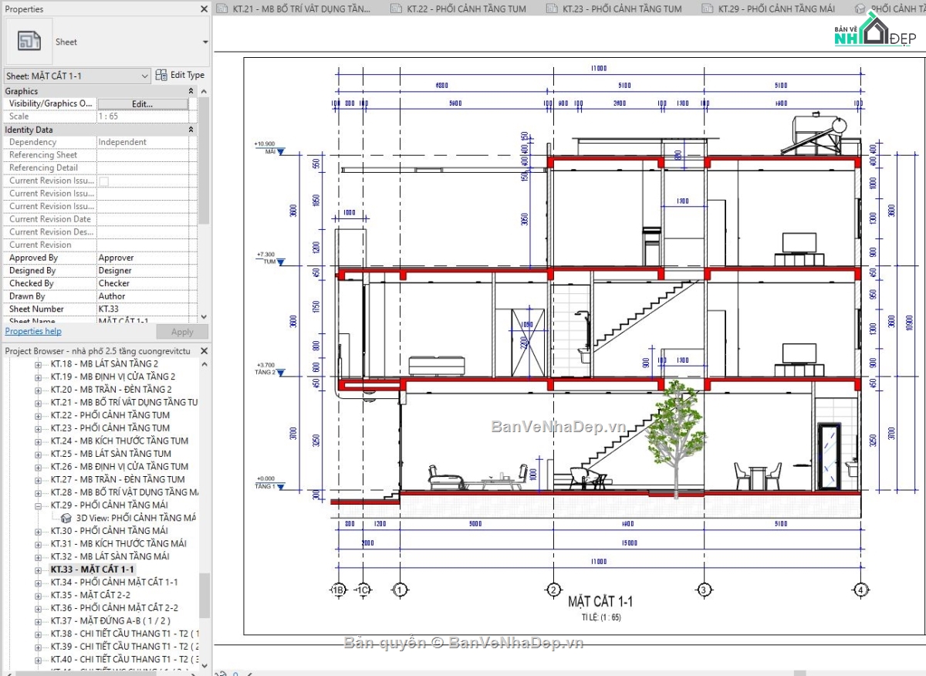
Task: Click the Project Browser scroll up arrow
Action: [204, 363]
